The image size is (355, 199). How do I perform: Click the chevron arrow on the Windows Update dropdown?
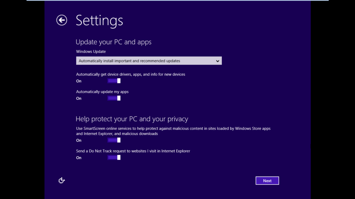pyautogui.click(x=217, y=61)
